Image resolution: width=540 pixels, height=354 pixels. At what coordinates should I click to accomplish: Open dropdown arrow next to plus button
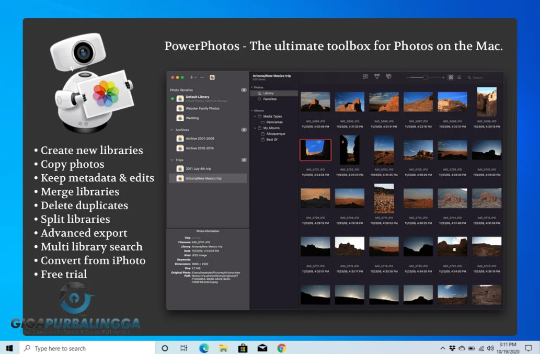196,78
